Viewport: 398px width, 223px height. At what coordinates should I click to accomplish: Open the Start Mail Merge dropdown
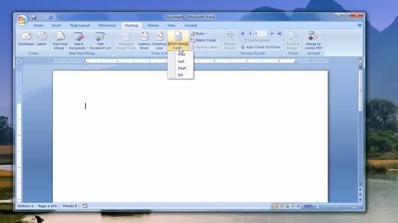(x=60, y=40)
